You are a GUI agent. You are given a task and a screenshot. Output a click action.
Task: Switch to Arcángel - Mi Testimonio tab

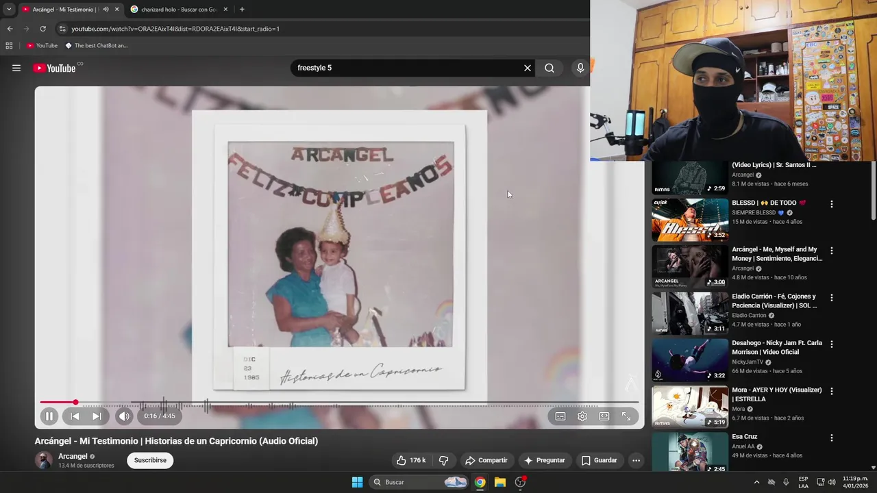(x=65, y=10)
